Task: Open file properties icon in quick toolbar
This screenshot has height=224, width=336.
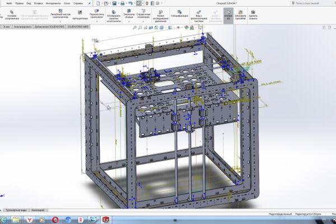Action: click(152, 3)
